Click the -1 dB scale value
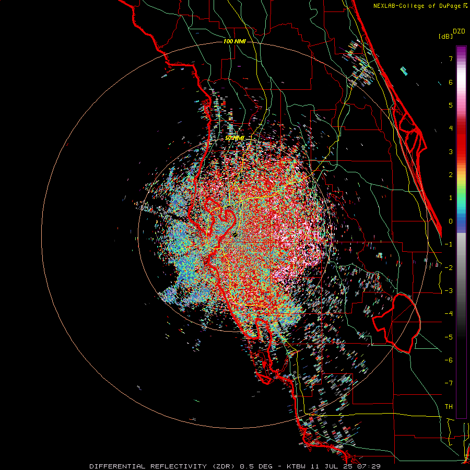The image size is (470, 470). coord(449,244)
